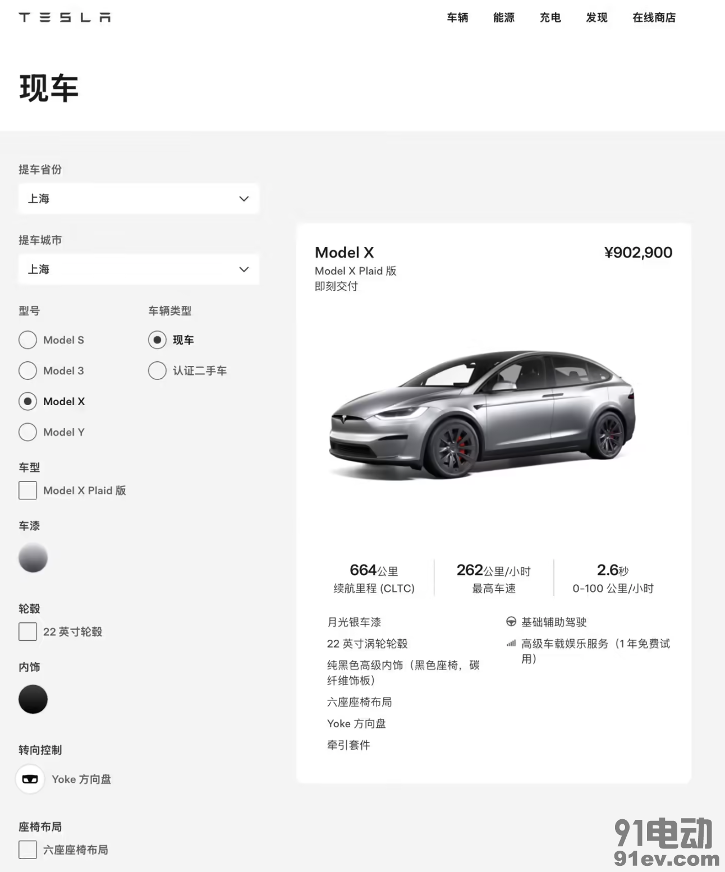This screenshot has height=872, width=725.
Task: Select the Model Y radio button
Action: (x=28, y=432)
